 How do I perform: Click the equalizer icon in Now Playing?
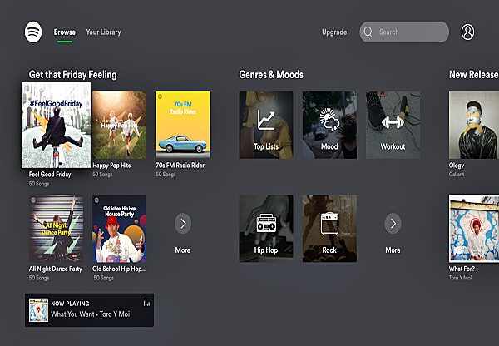point(146,303)
